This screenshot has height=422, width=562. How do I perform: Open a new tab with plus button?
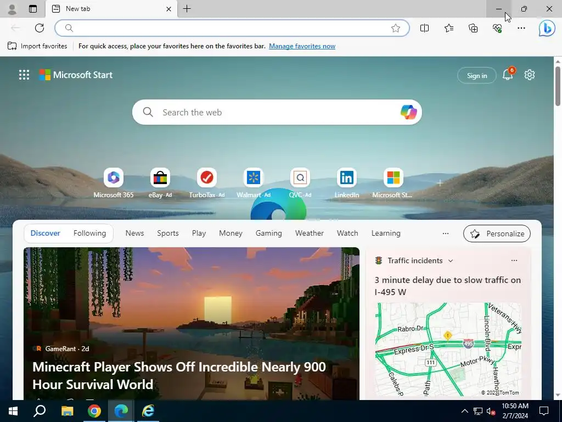point(187,9)
